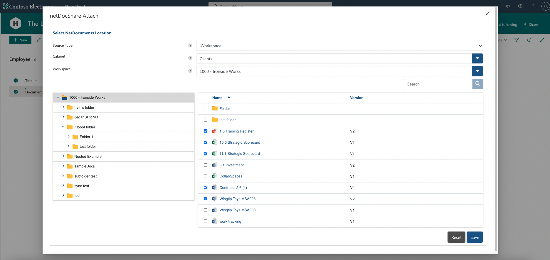This screenshot has height=260, width=550.
Task: Check the CollabSpaces checkbox
Action: pyautogui.click(x=206, y=176)
